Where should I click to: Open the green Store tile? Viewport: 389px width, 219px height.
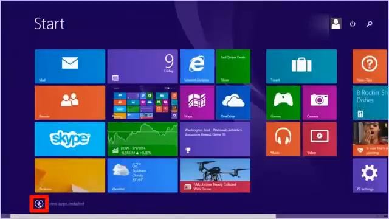coord(233,66)
